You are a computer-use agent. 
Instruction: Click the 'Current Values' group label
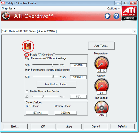34,102
